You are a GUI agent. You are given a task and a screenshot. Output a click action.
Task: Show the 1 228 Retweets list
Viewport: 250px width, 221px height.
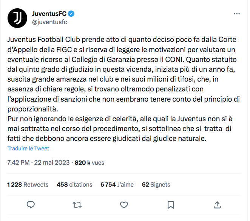tap(28, 185)
